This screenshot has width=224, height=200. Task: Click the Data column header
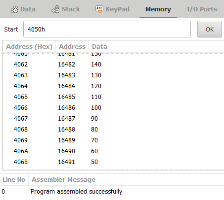click(x=99, y=47)
